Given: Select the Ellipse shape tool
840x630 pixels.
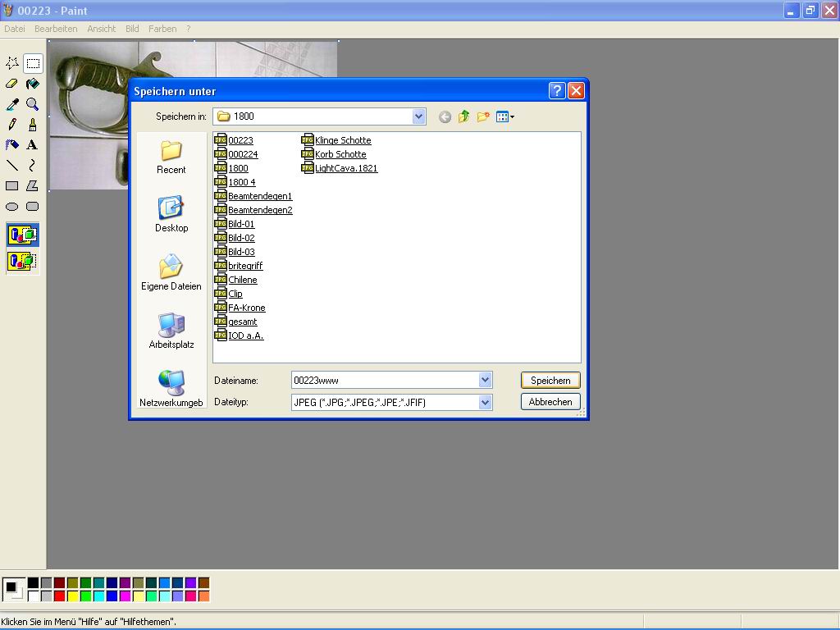Looking at the screenshot, I should [x=12, y=207].
